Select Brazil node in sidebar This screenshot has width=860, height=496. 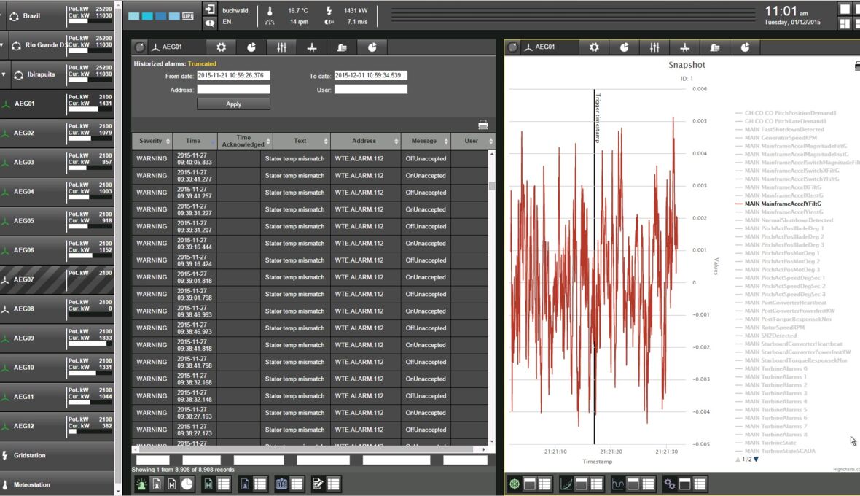tap(57, 15)
